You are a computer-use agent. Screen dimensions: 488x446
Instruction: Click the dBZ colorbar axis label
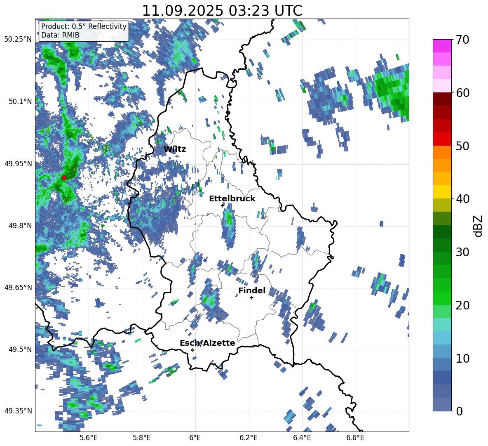(479, 226)
